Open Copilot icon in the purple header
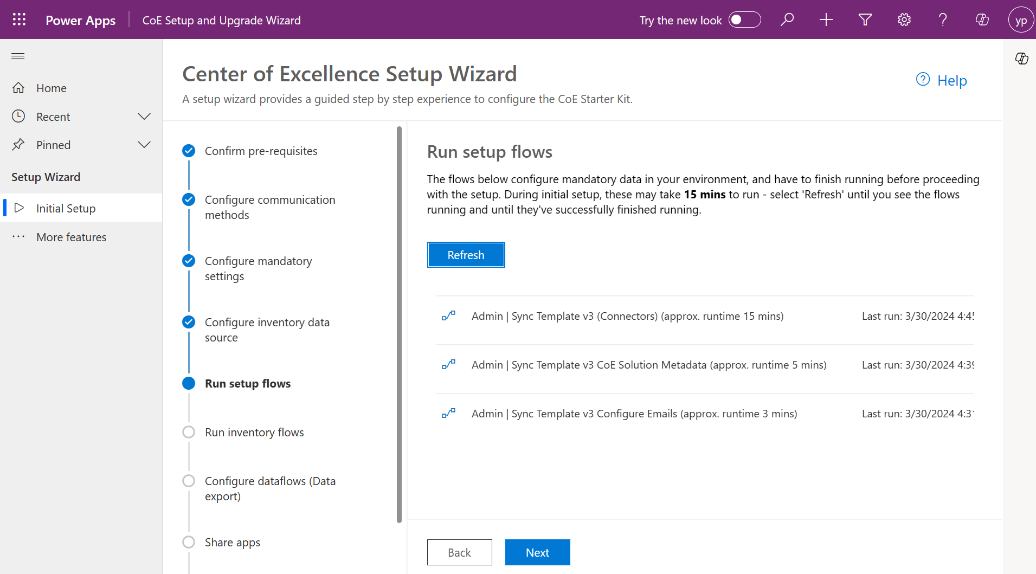Image resolution: width=1036 pixels, height=574 pixels. 982,20
